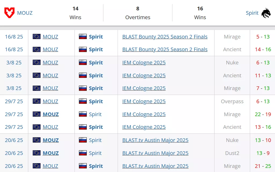Open the IEM Cologne 2025 Nuke match link
The height and width of the screenshot is (172, 275).
tap(144, 63)
